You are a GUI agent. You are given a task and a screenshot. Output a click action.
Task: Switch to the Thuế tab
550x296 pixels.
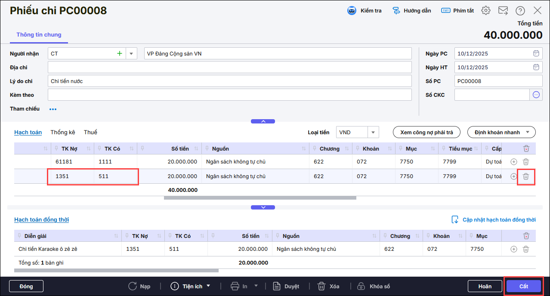tap(90, 133)
